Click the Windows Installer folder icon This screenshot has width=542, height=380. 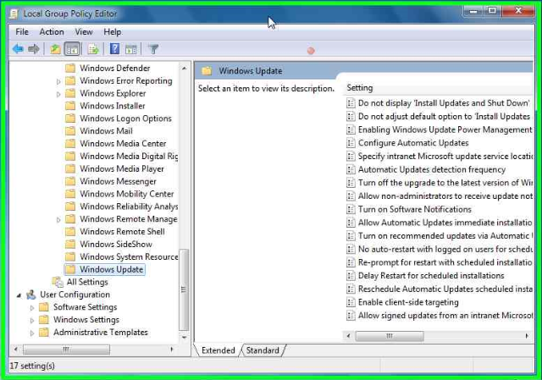[x=70, y=106]
